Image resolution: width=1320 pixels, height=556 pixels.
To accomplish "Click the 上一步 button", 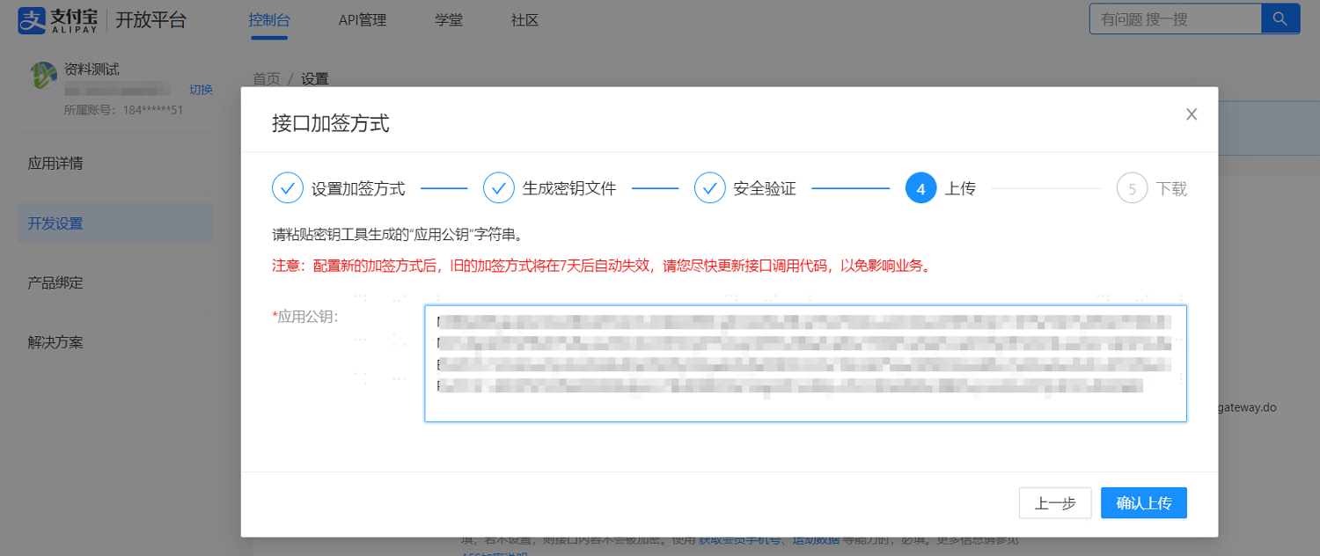I will tap(1055, 503).
